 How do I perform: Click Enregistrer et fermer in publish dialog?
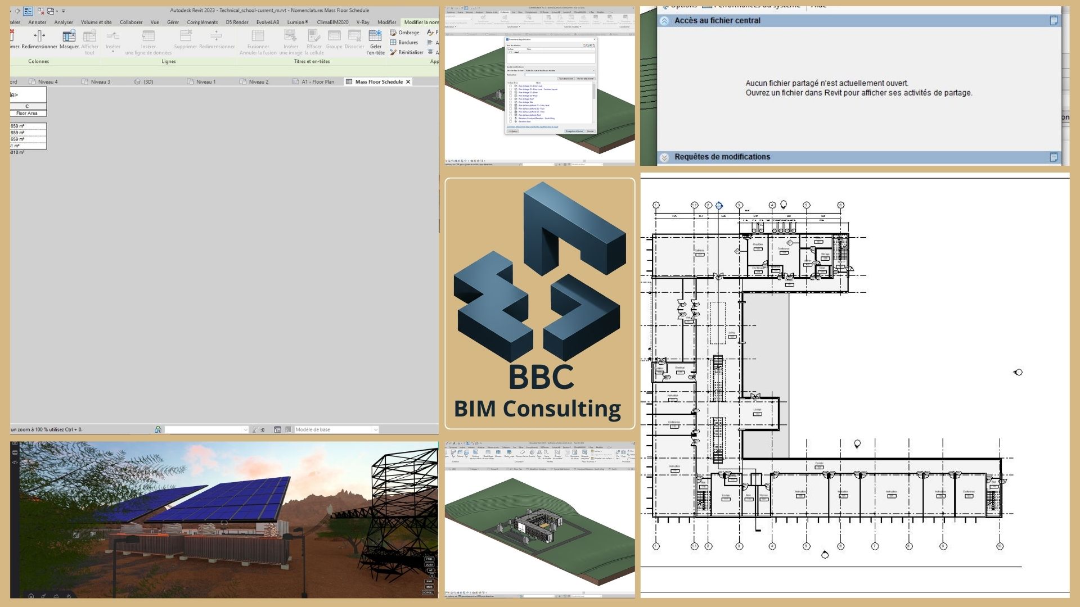574,131
